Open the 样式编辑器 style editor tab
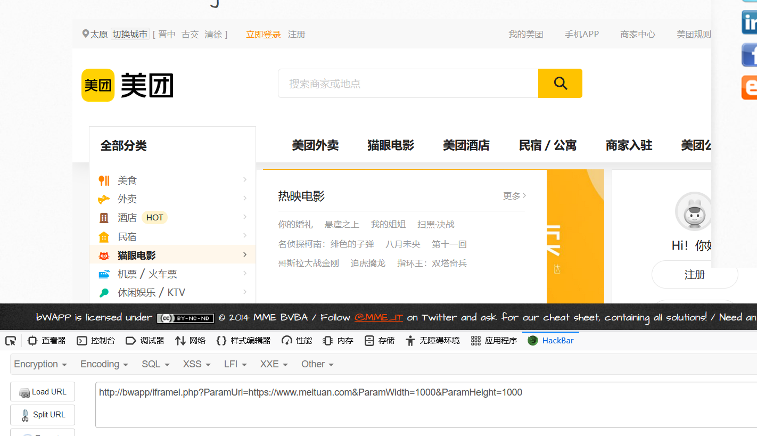The width and height of the screenshot is (757, 436). point(243,341)
